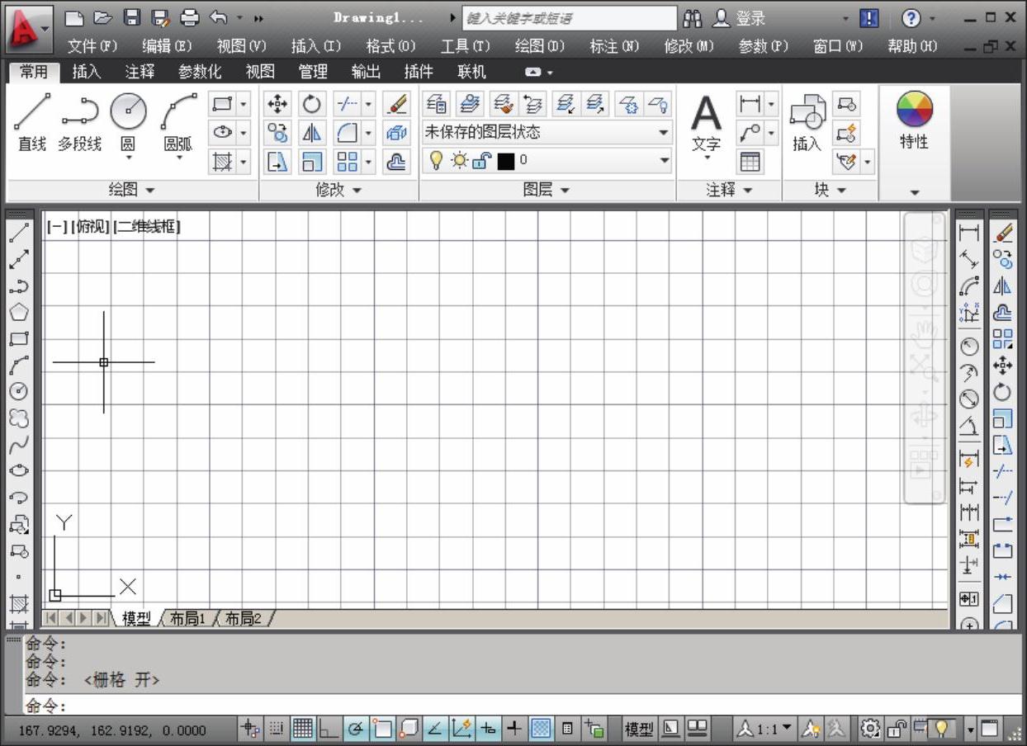Viewport: 1027px width, 746px height.
Task: Click the Table icon in 注释 panel
Action: 750,162
